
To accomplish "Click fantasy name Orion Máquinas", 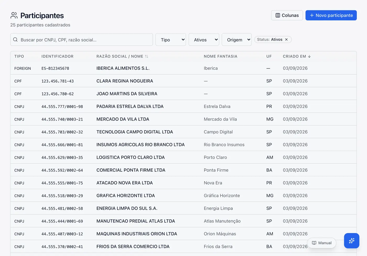I will point(220,234).
